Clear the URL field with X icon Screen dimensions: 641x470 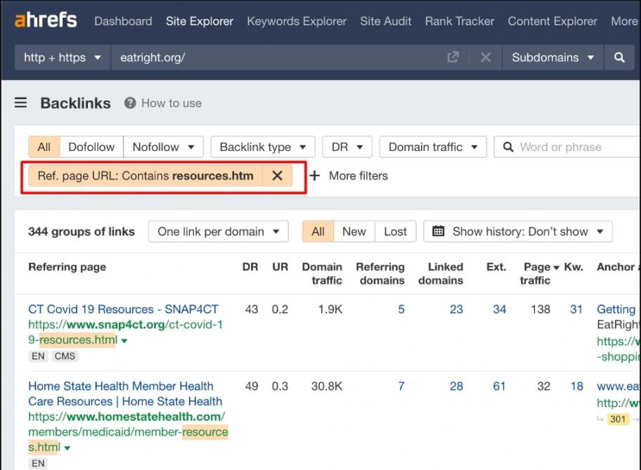pos(486,57)
